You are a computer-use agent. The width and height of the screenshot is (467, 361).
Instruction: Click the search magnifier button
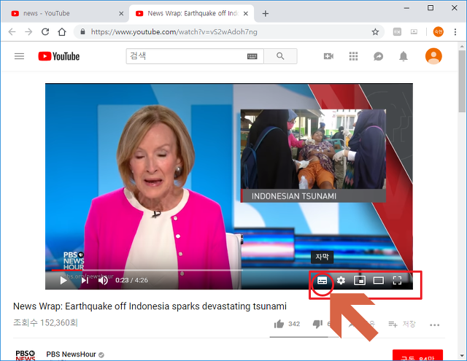click(280, 56)
